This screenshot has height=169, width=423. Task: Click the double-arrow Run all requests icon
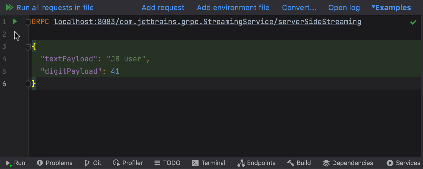pos(10,8)
